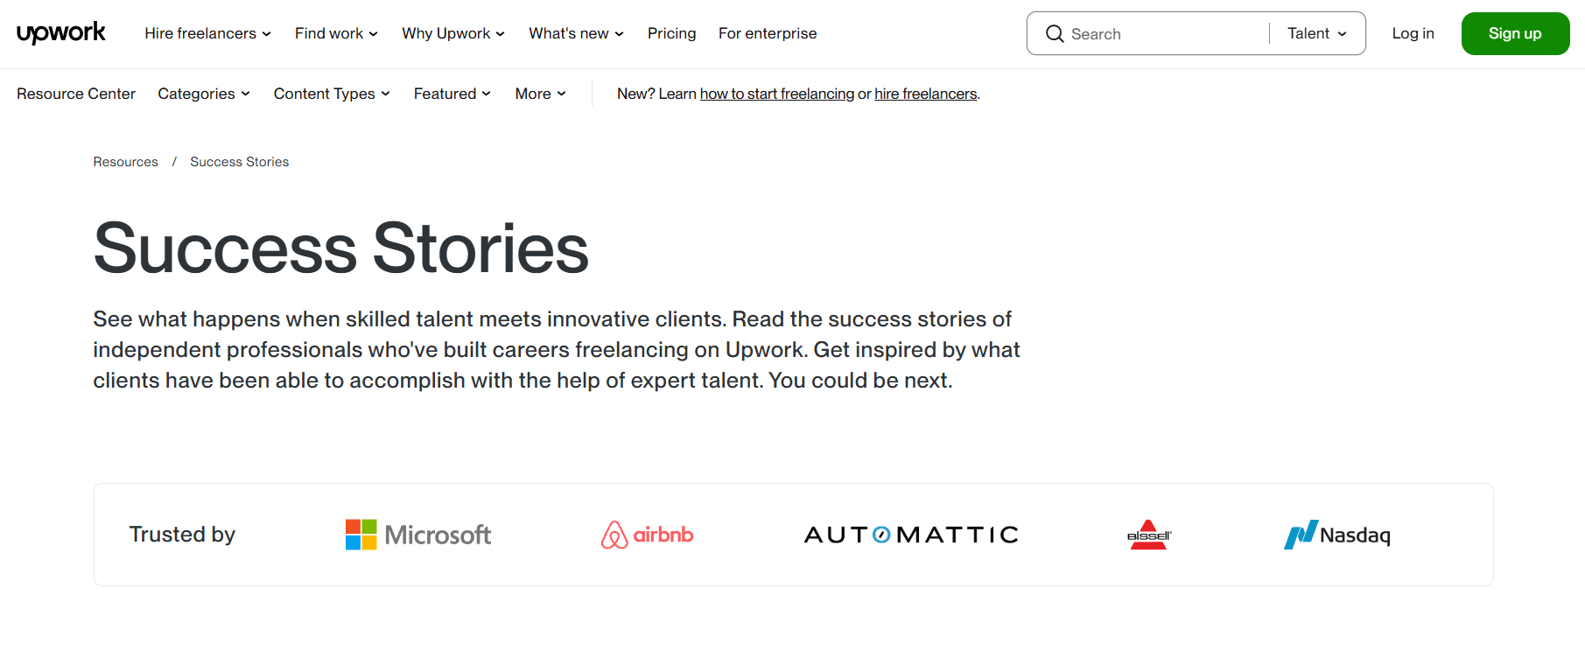The width and height of the screenshot is (1585, 651).
Task: Click the Nasdaq logo
Action: (1336, 535)
